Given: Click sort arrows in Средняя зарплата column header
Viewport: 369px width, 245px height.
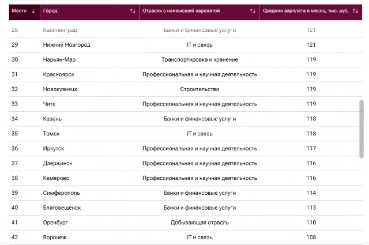Looking at the screenshot, I should (355, 11).
